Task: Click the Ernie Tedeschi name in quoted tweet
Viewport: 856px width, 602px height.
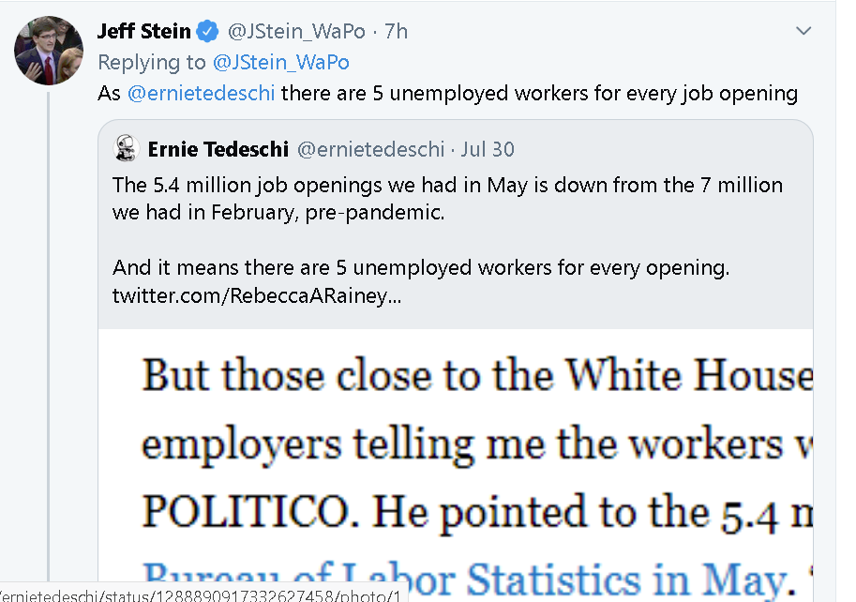Action: coord(218,149)
